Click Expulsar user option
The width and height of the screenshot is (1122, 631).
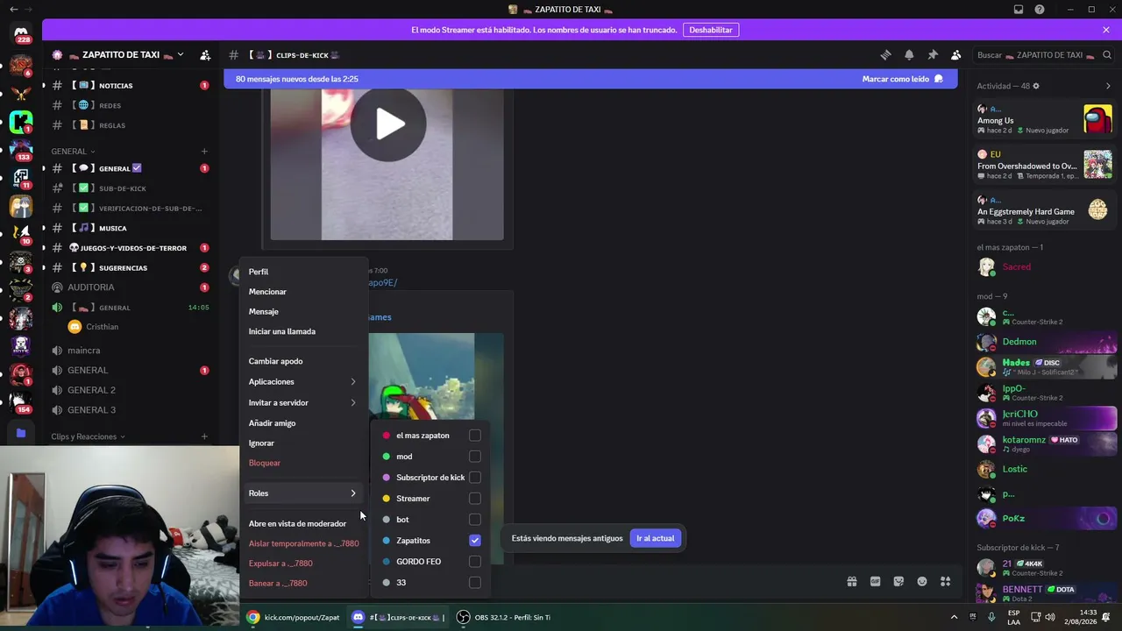tap(302, 564)
